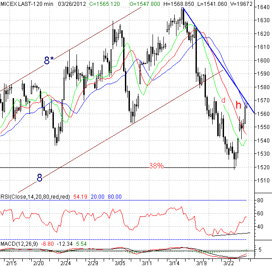Screen dimensions: 272x267
Task: Click the 3/11 date axis label
Action: [147, 263]
